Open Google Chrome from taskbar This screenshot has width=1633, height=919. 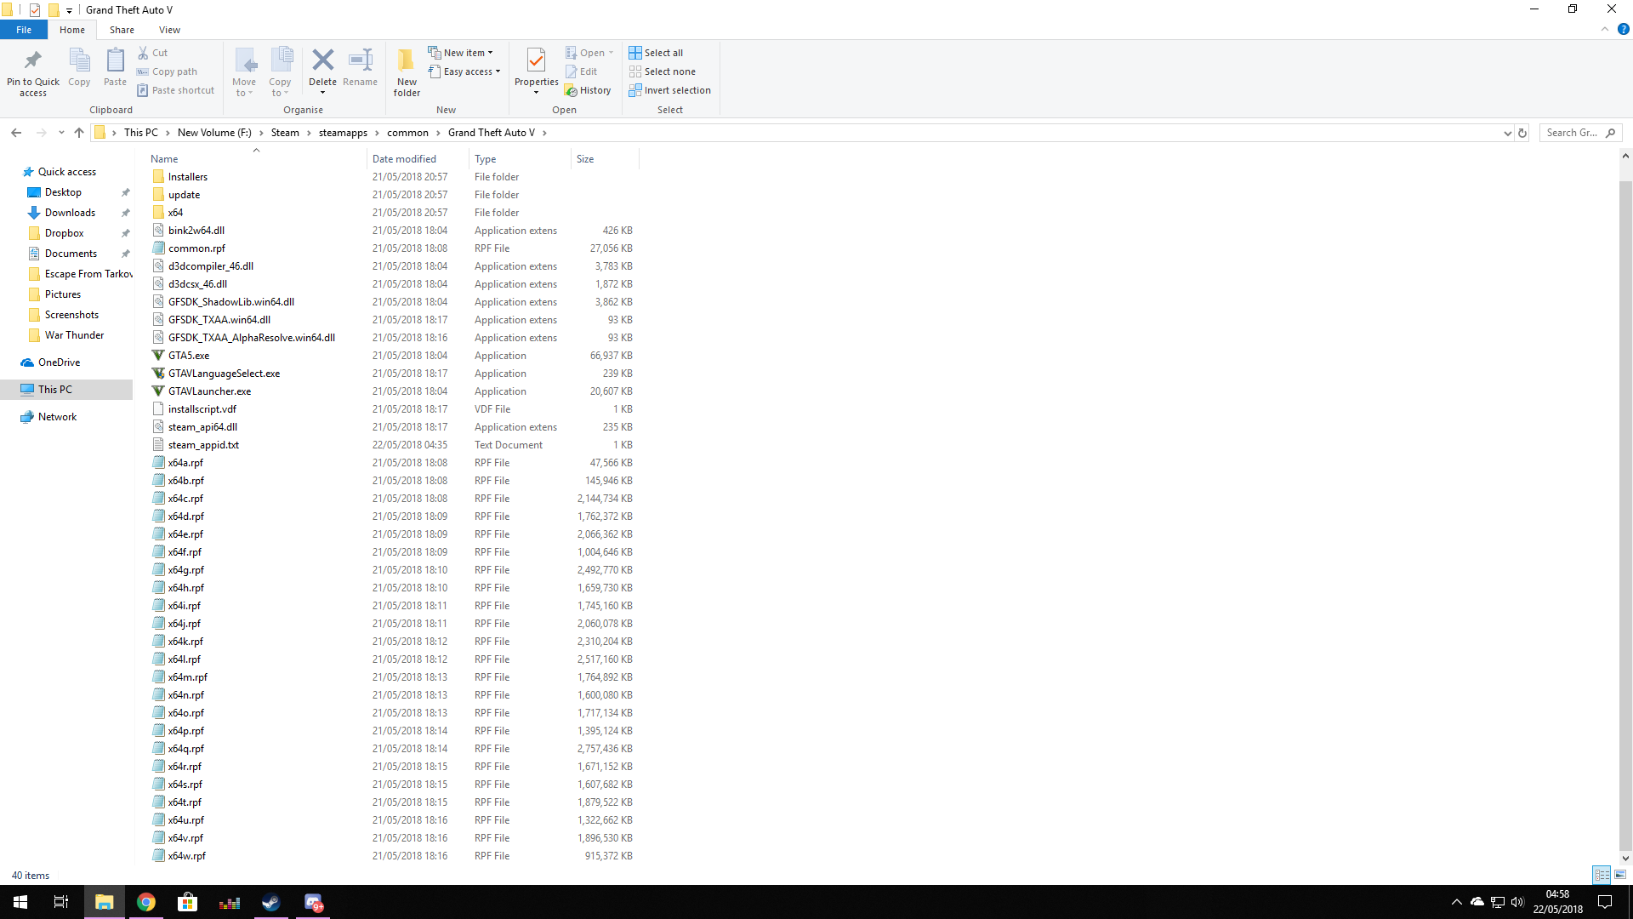(x=146, y=902)
